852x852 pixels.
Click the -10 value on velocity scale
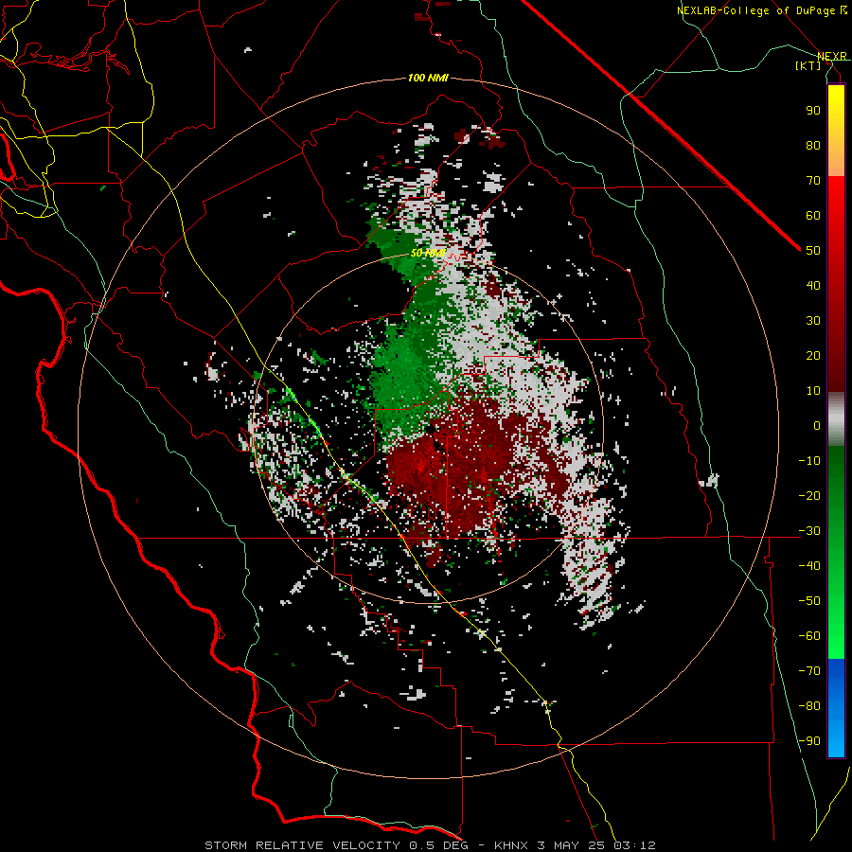coord(809,461)
